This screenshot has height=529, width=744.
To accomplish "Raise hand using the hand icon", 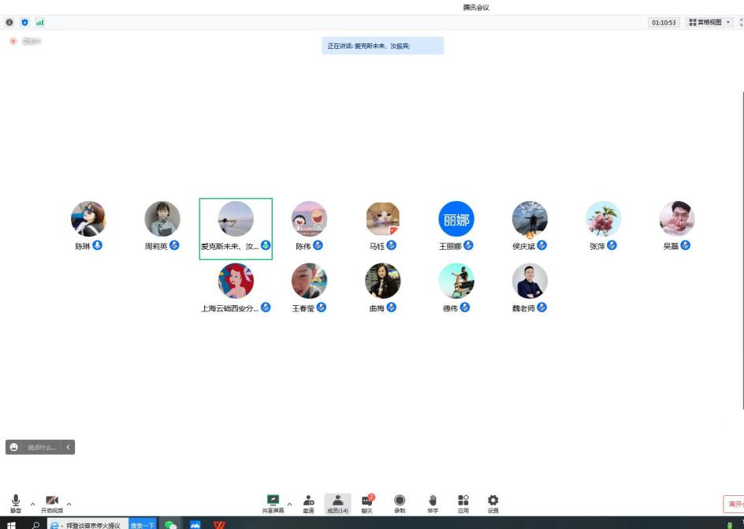I will click(x=432, y=501).
